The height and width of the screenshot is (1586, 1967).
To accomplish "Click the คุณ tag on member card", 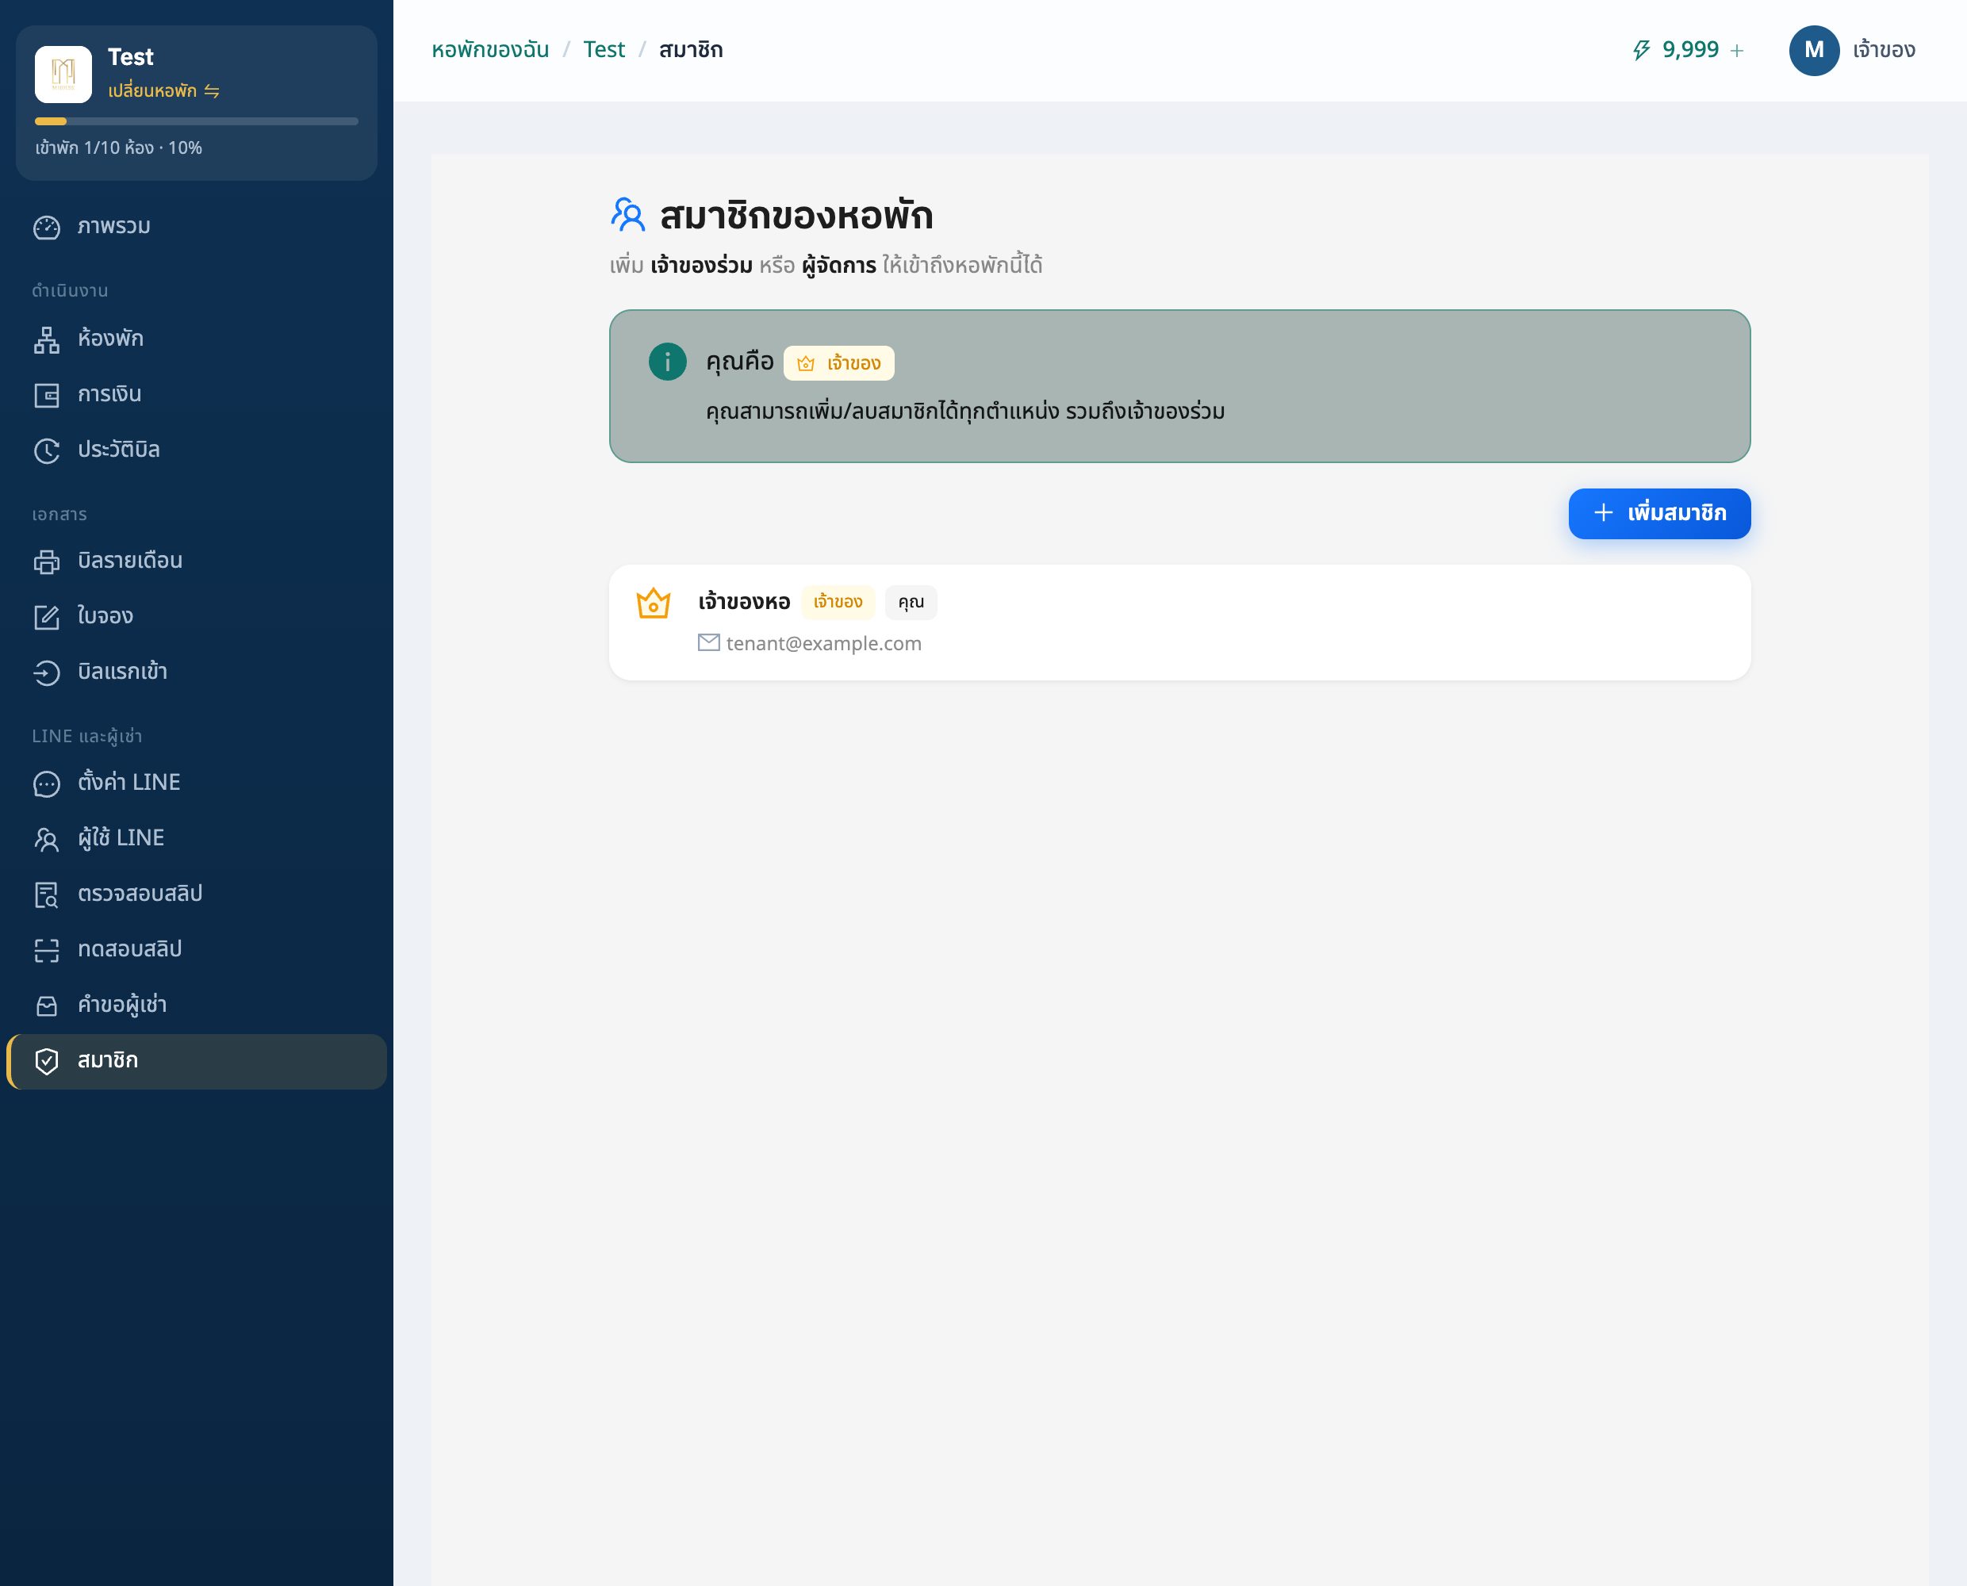I will [911, 602].
